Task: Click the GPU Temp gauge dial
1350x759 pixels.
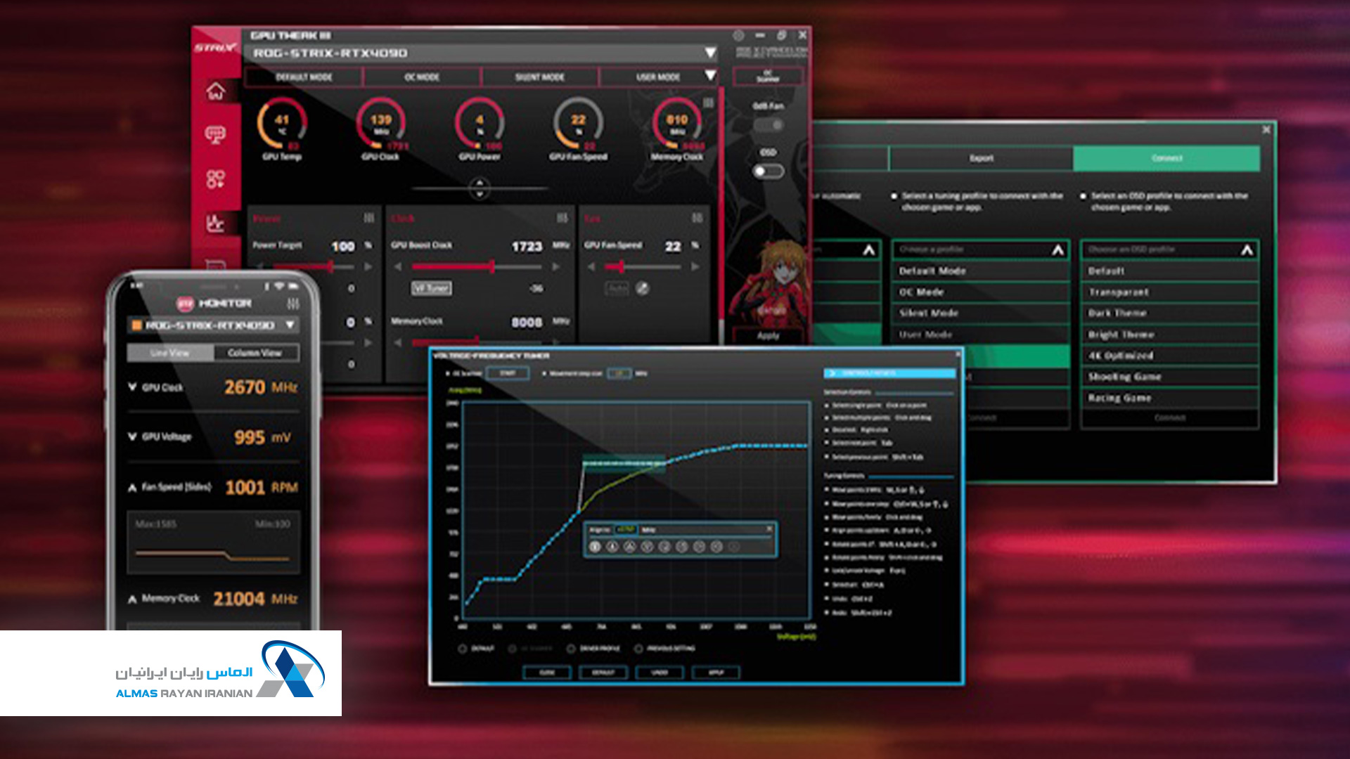Action: (282, 124)
